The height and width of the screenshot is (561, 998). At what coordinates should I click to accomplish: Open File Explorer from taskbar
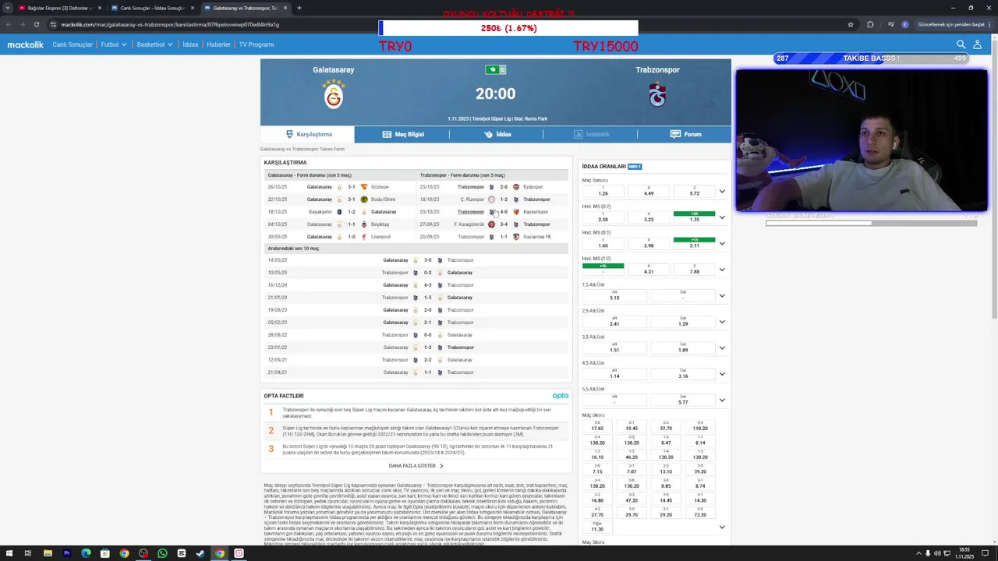point(48,553)
